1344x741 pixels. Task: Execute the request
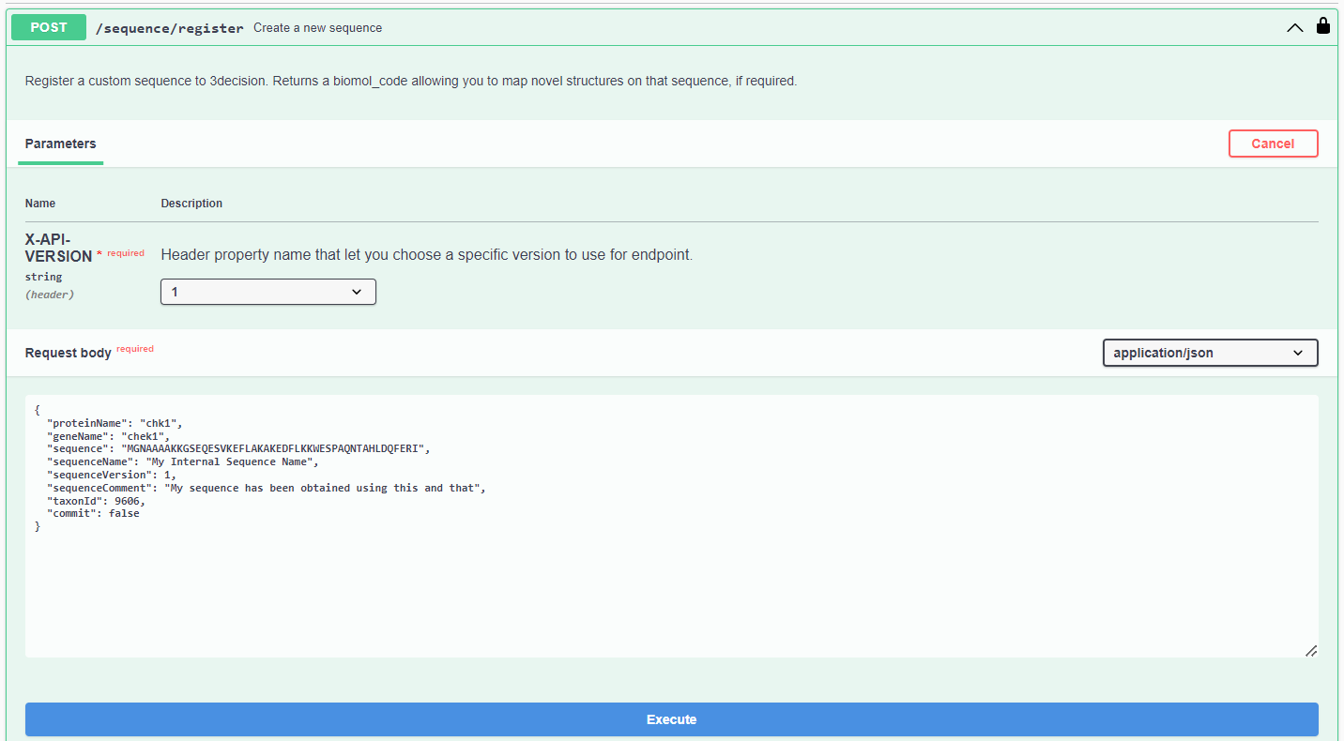click(x=672, y=719)
